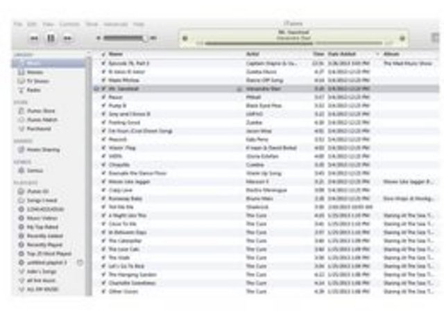
Task: Open untitled playlist 3 icon
Action: click(22, 262)
